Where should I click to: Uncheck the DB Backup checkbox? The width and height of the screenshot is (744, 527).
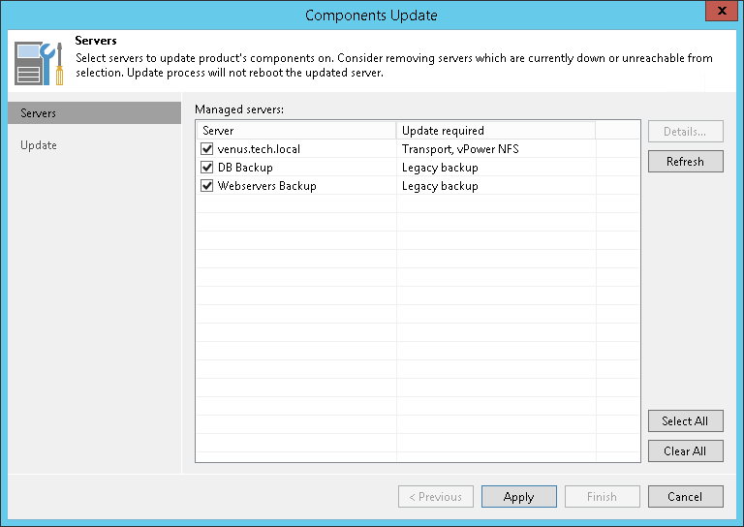[206, 168]
